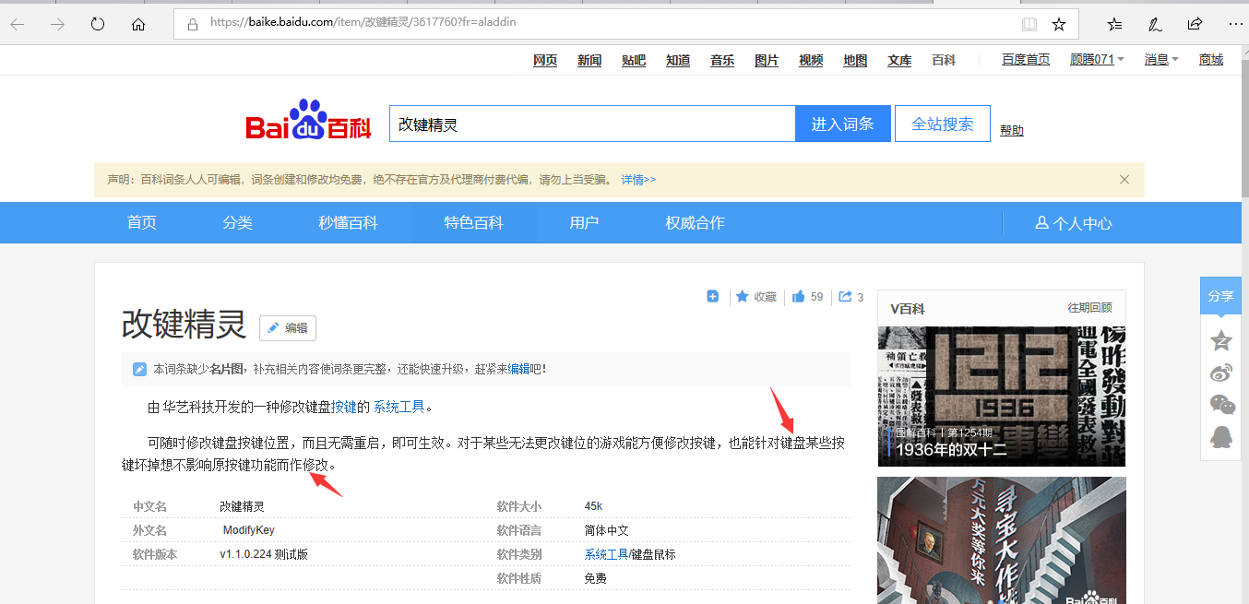The width and height of the screenshot is (1249, 604).
Task: Open the 分类 navigation tab
Action: tap(237, 223)
